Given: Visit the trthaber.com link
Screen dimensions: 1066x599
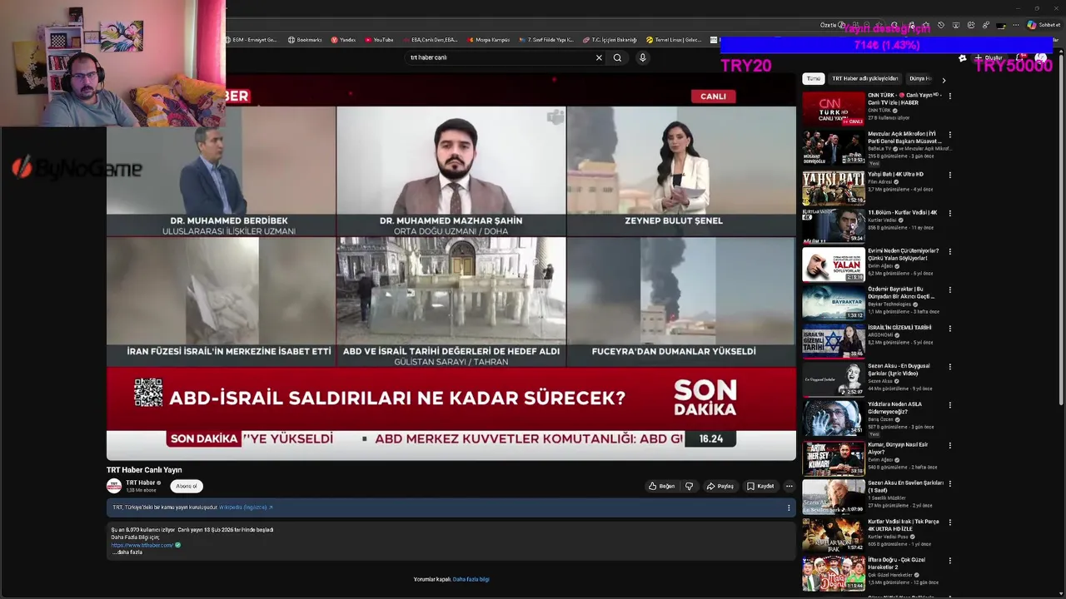Looking at the screenshot, I should point(142,545).
